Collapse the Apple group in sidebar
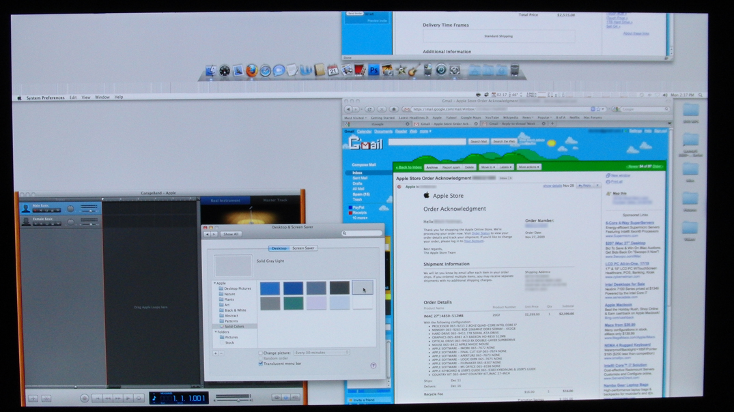Viewport: 734px width, 412px height. point(215,283)
